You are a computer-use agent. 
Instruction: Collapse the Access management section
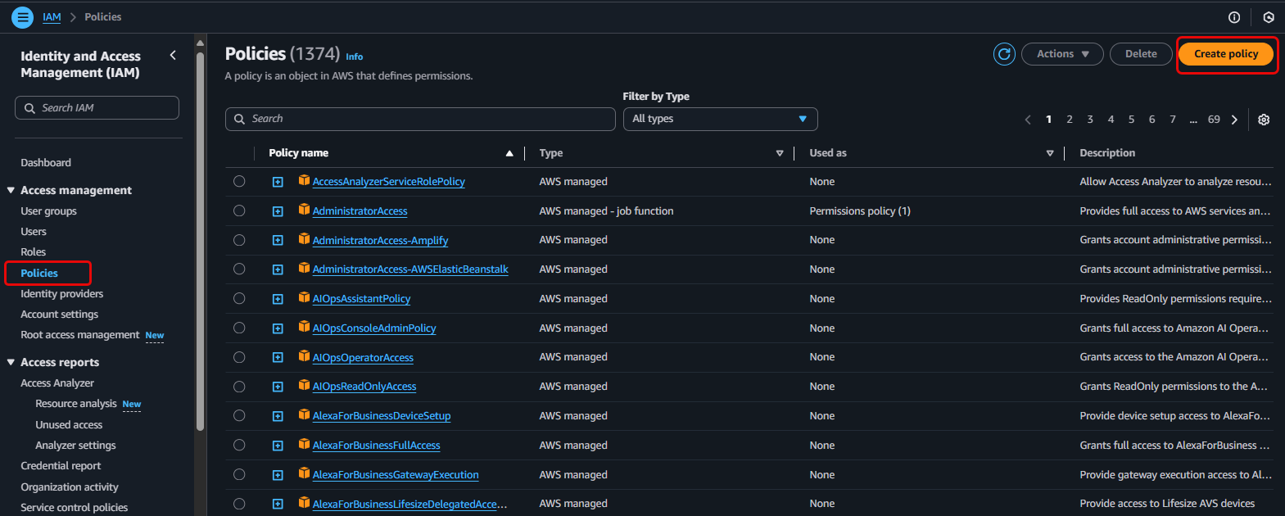pos(11,190)
